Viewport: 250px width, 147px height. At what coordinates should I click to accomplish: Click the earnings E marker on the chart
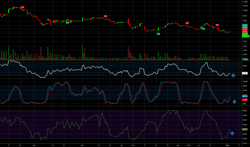129,58
